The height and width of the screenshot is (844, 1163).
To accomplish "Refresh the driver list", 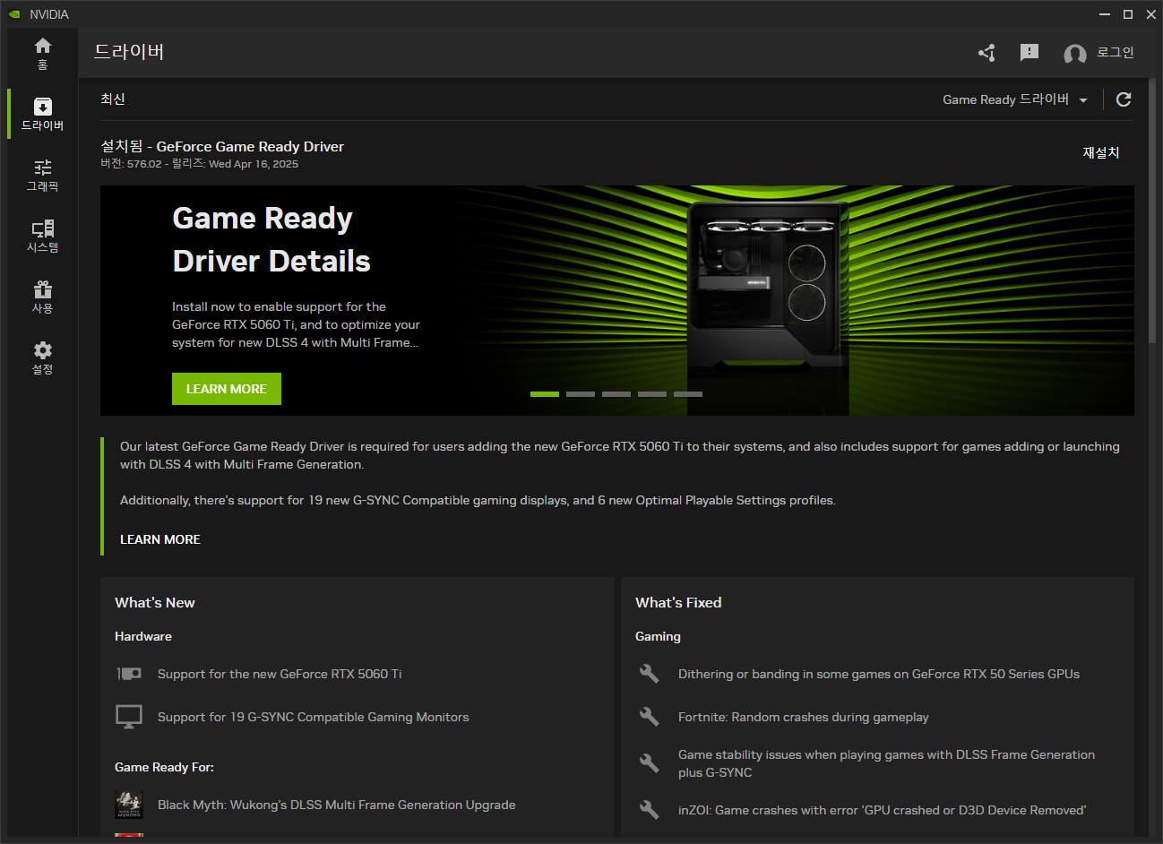I will pos(1124,99).
